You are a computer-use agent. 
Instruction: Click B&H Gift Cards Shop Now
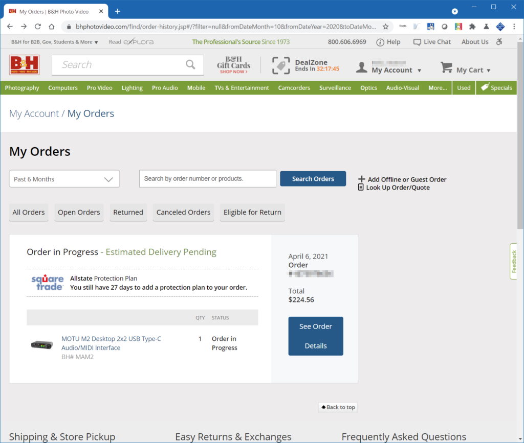[x=233, y=65]
